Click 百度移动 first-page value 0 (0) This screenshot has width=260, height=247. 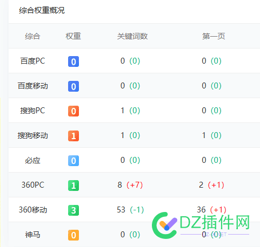[211, 86]
